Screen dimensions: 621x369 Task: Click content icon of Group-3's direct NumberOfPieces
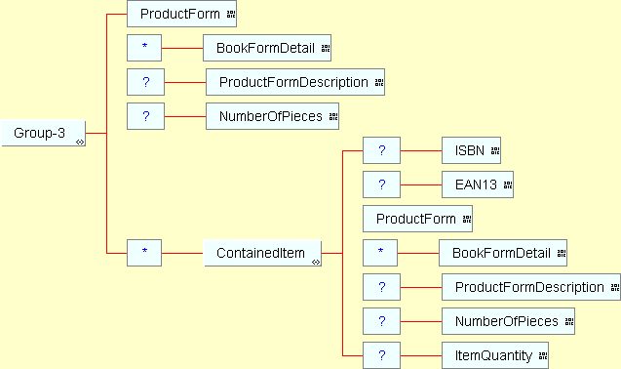pyautogui.click(x=333, y=116)
